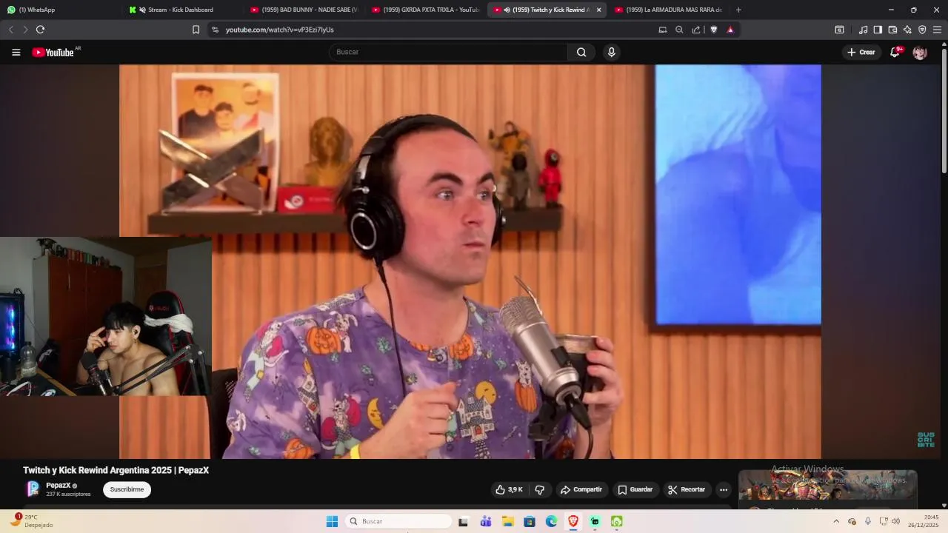
Task: Click the Crear create button
Action: point(861,52)
